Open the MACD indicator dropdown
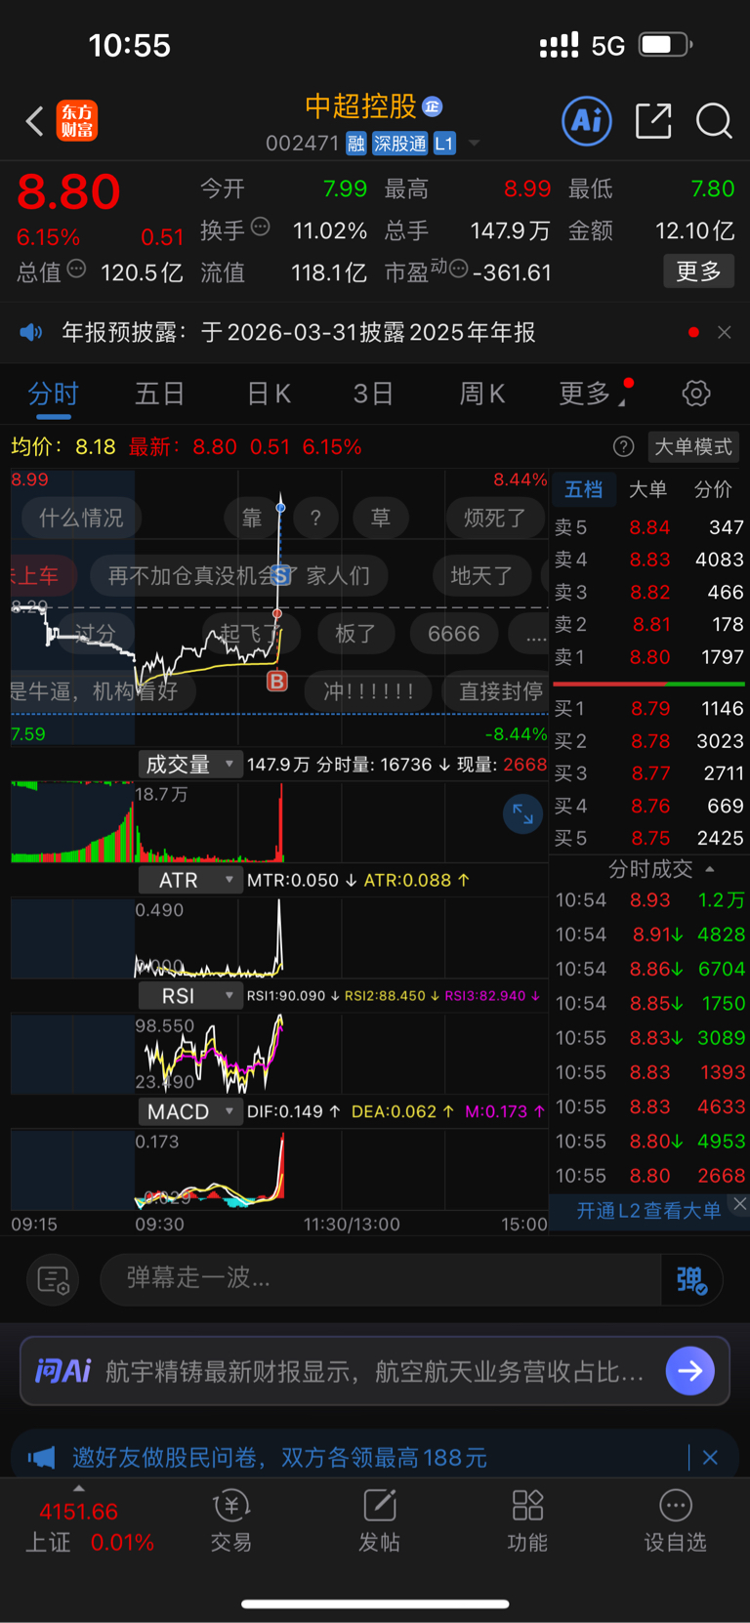This screenshot has width=750, height=1623. click(x=189, y=1111)
